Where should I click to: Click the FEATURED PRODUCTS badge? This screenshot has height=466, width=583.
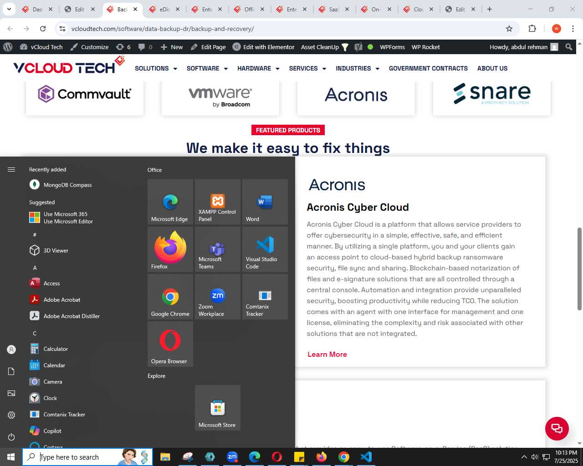[x=288, y=130]
